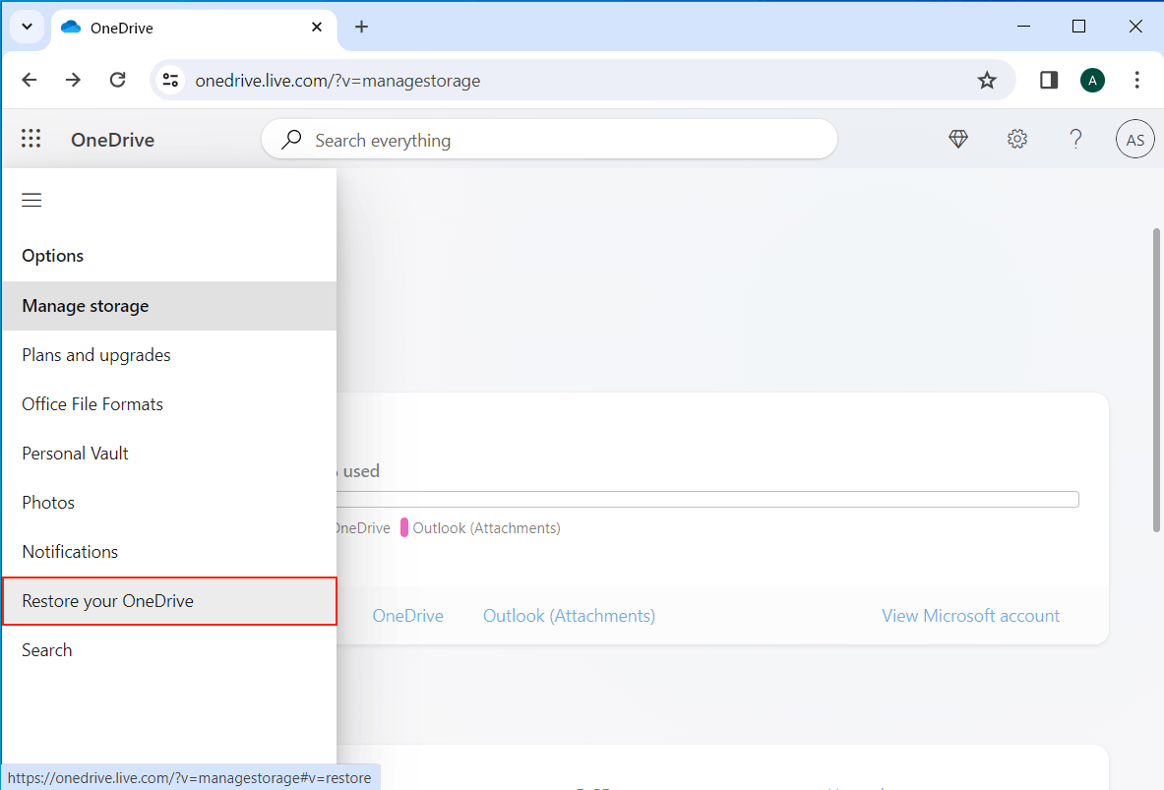Click the OneDrive storage link
This screenshot has width=1164, height=790.
pos(407,616)
